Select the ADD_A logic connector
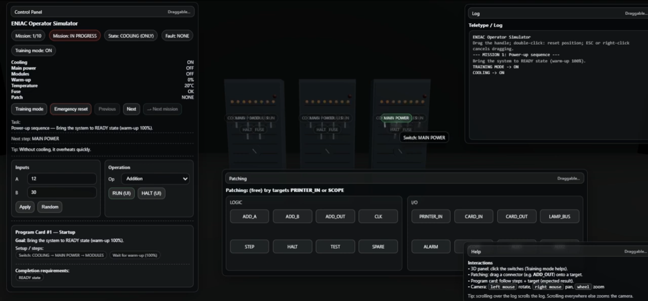 [250, 216]
